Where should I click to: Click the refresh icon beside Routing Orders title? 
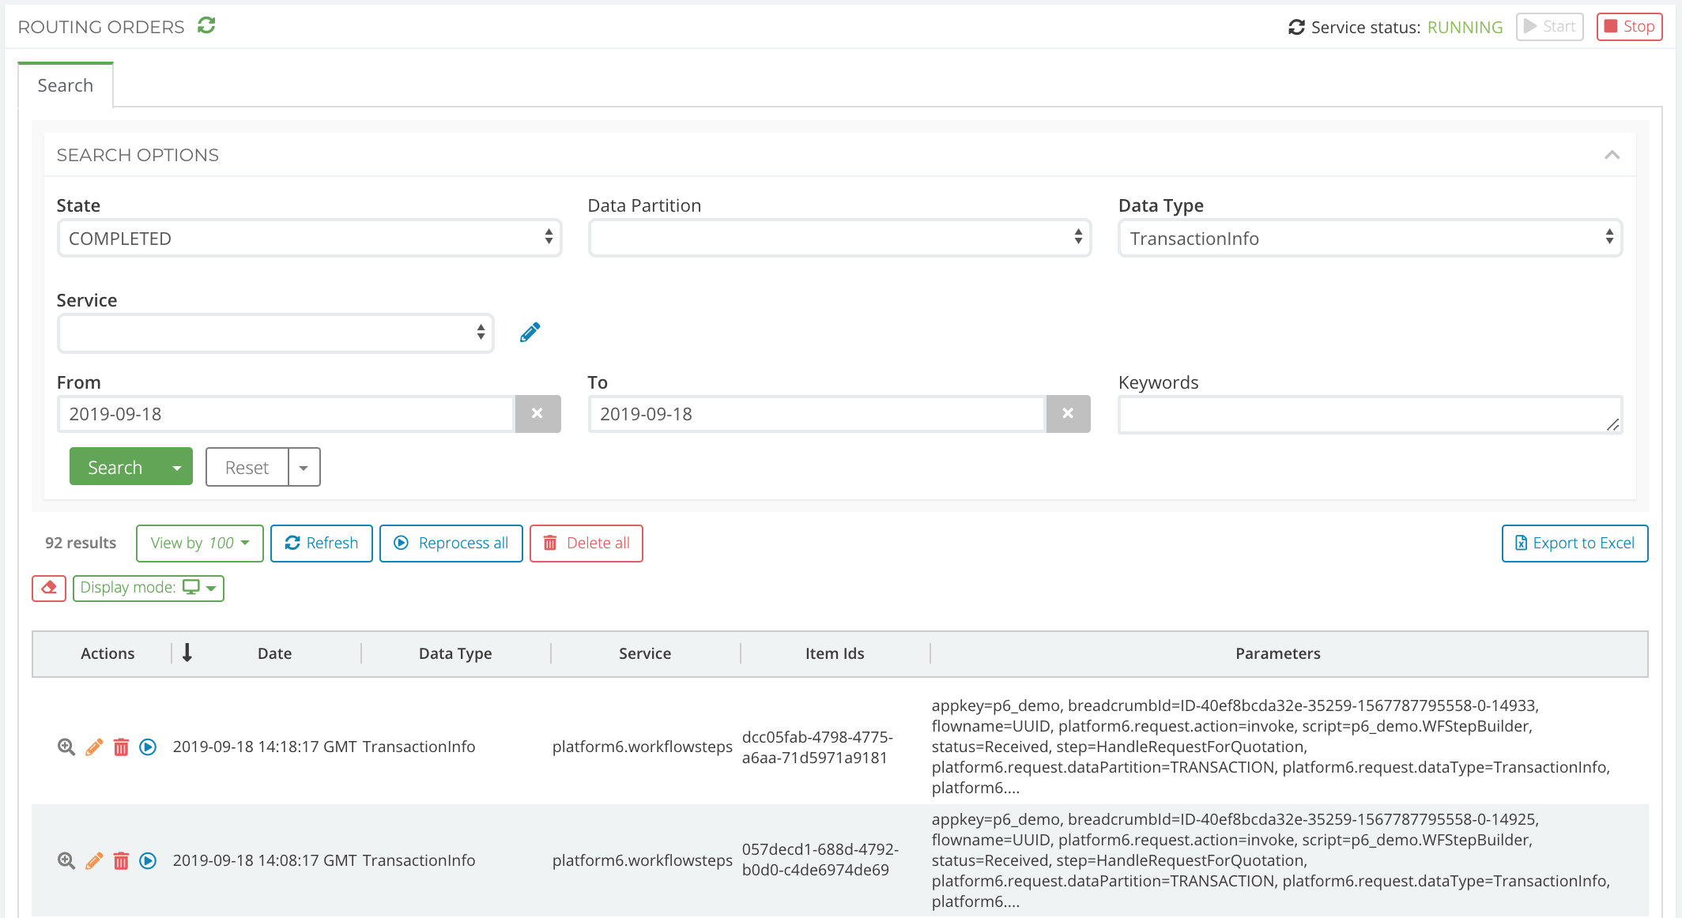pos(206,26)
